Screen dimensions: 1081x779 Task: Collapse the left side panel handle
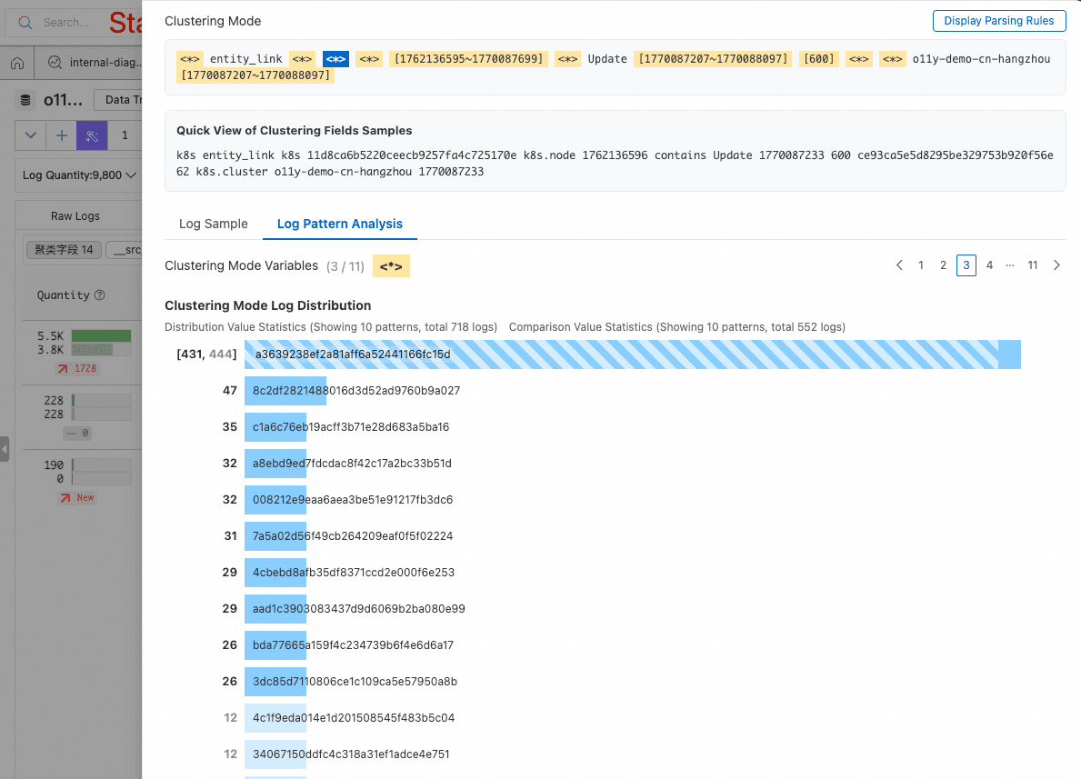click(5, 448)
